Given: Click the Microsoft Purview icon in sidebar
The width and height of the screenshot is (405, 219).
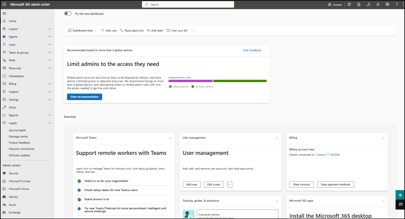Looking at the screenshot, I should point(4,181).
